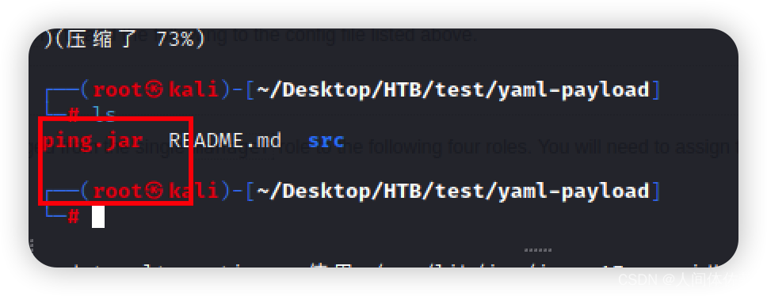767x296 pixels.
Task: Click the CSDN watermark at bottom right
Action: (678, 280)
